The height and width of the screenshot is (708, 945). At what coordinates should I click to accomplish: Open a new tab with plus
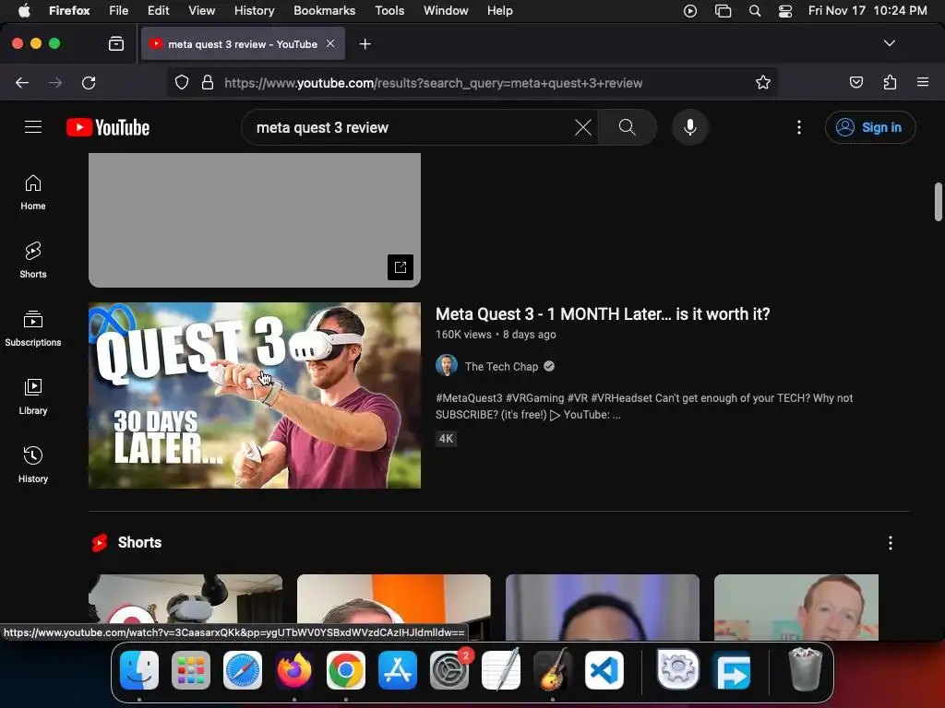tap(365, 44)
